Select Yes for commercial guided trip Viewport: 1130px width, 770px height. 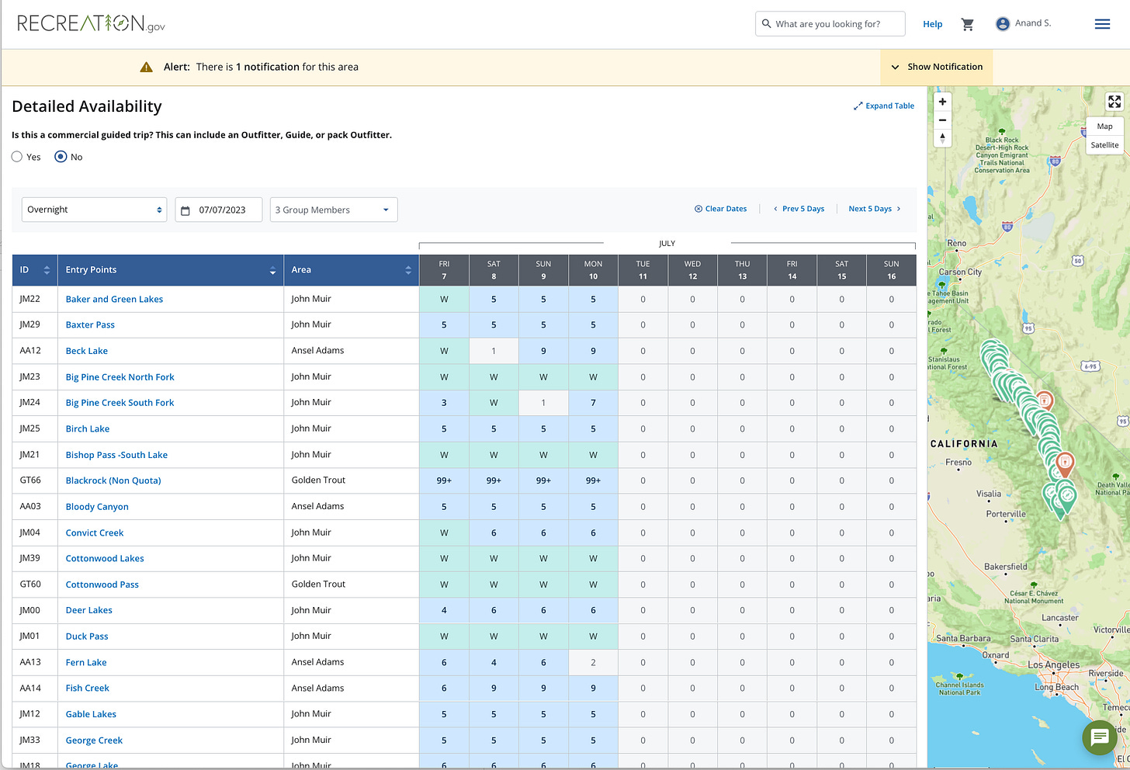[17, 157]
